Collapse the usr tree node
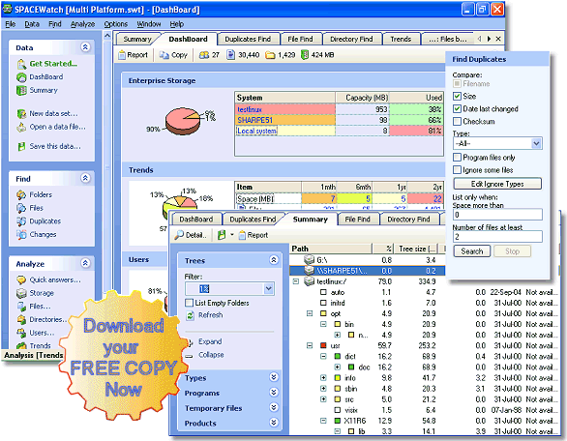The width and height of the screenshot is (567, 441). click(310, 345)
